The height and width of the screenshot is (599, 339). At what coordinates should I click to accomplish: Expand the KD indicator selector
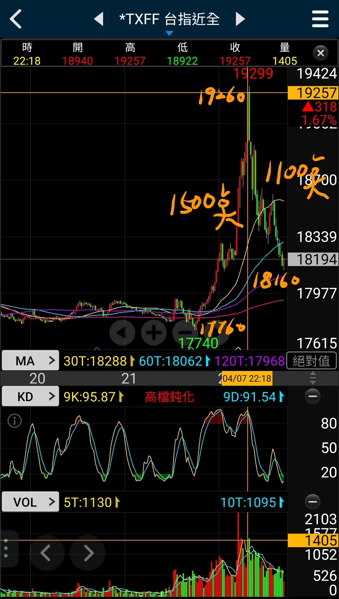(x=30, y=396)
